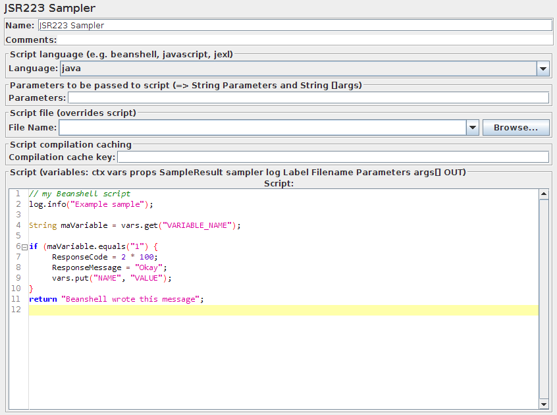Click line number 7 in the gutter
The height and width of the screenshot is (415, 557).
coord(18,257)
